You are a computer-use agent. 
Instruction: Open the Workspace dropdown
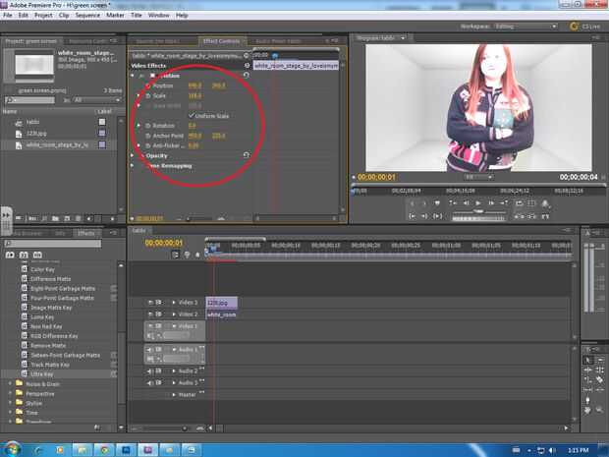pos(526,26)
